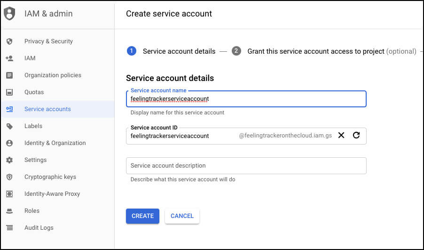Click the IAM & admin header title
Screen dimensions: 424x250
[48, 14]
